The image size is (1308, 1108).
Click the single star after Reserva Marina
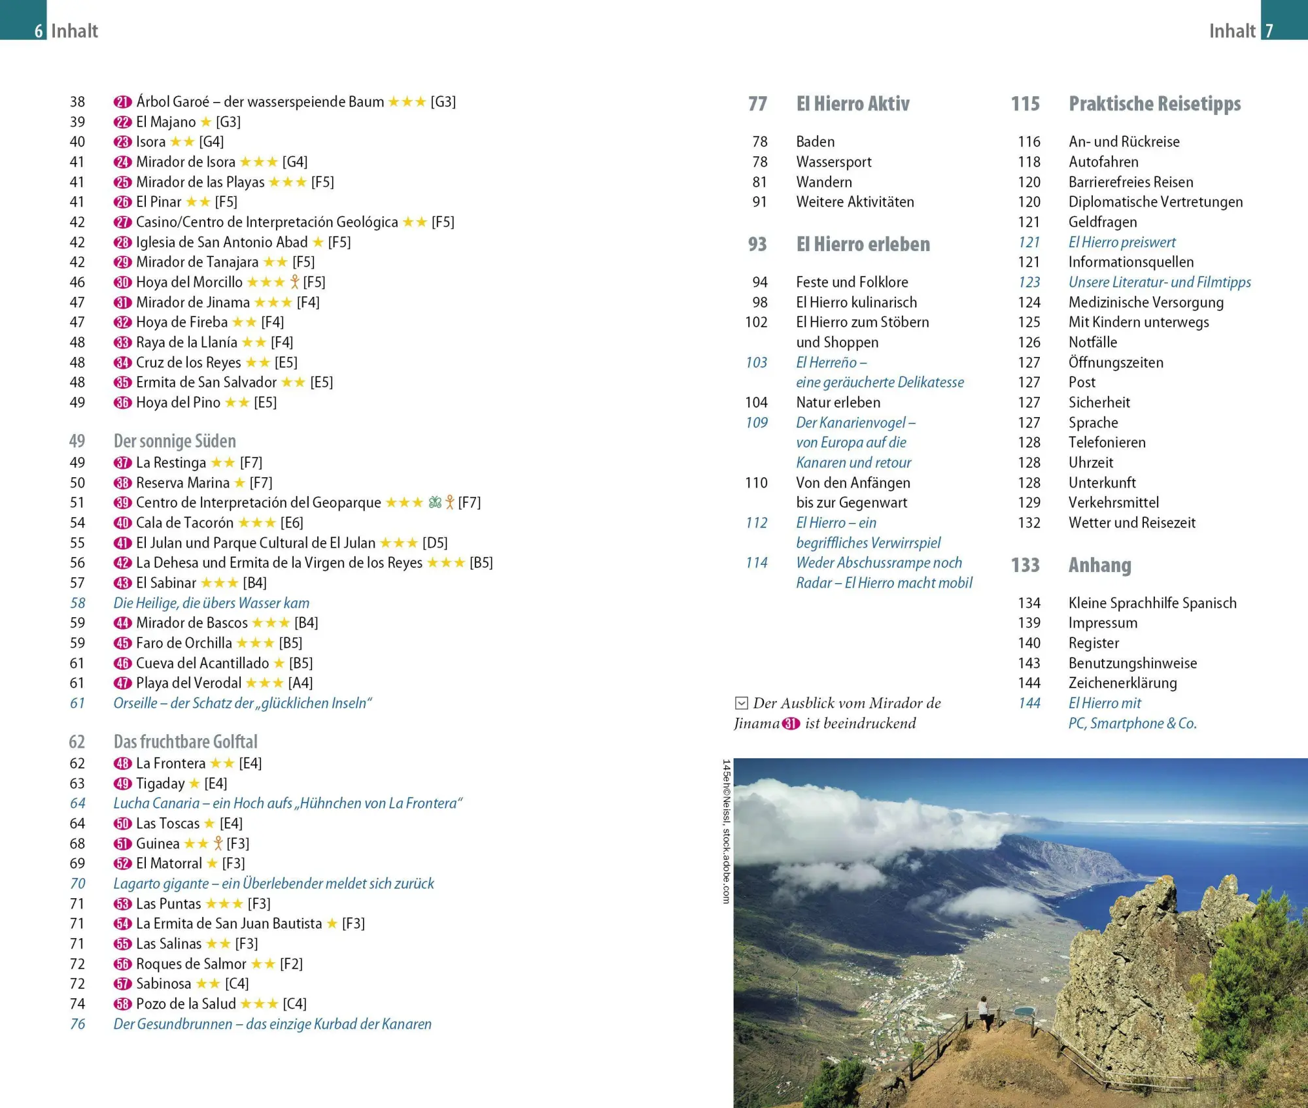pyautogui.click(x=239, y=482)
